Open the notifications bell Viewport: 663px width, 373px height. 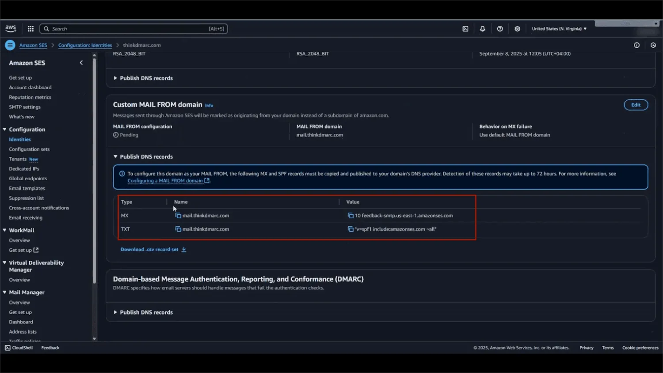coord(483,29)
